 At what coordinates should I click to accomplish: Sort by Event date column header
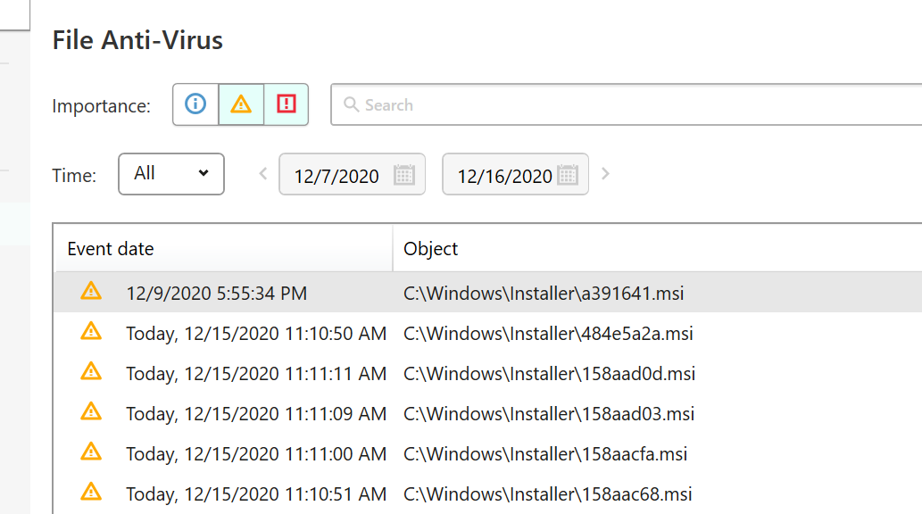coord(223,249)
